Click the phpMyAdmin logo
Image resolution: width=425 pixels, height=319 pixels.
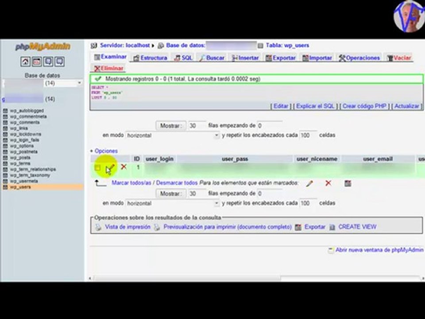tap(43, 47)
